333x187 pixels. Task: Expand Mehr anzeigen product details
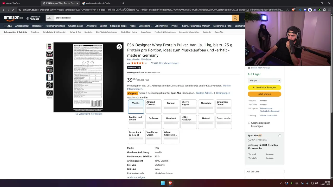coord(136,177)
